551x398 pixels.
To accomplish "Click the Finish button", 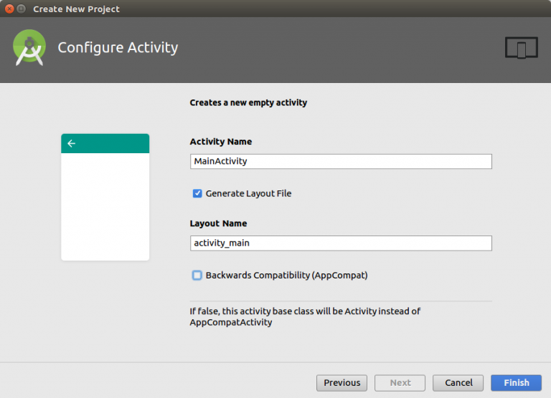I will point(517,382).
